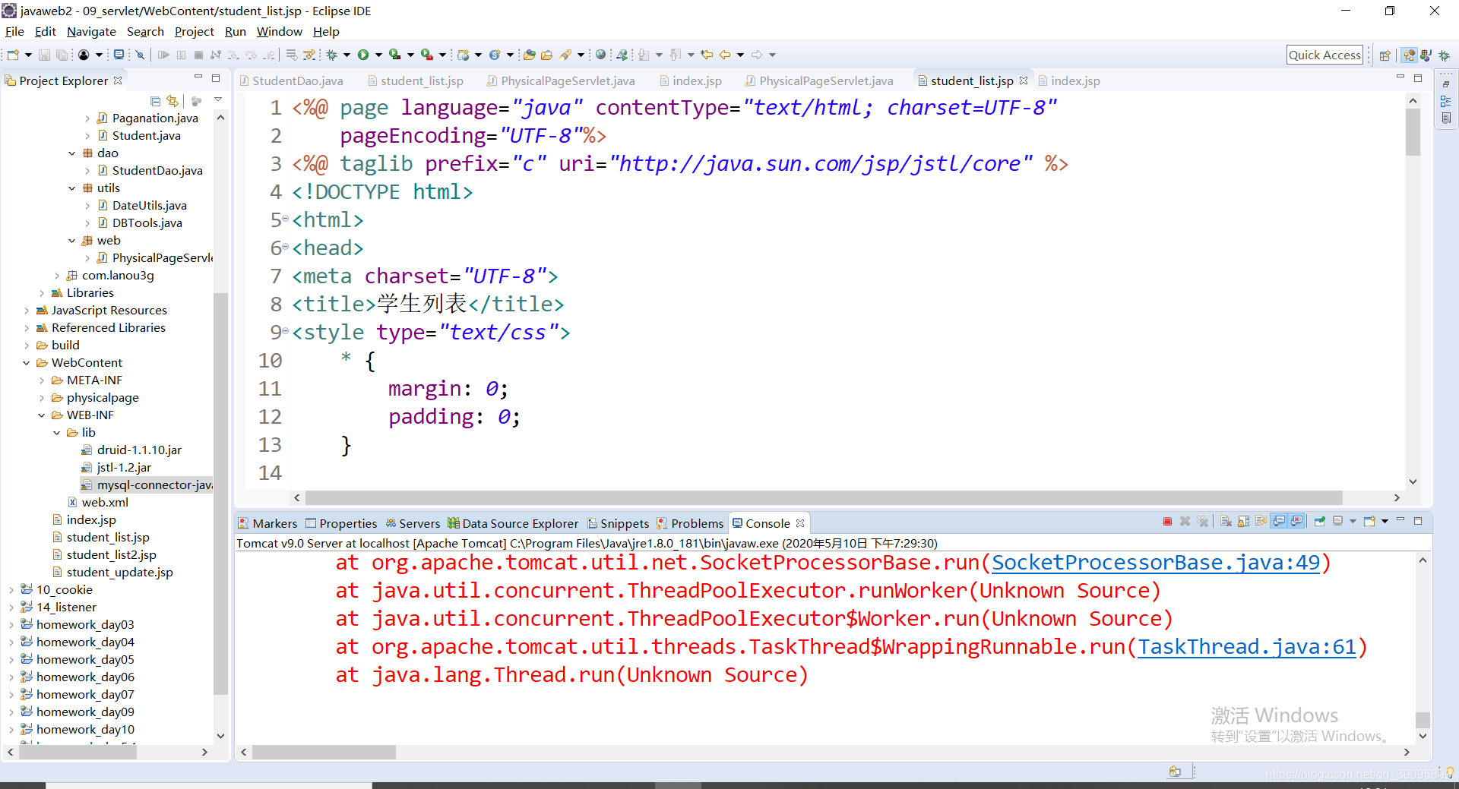Click Remove Launch X icon in Console

coord(1185,521)
